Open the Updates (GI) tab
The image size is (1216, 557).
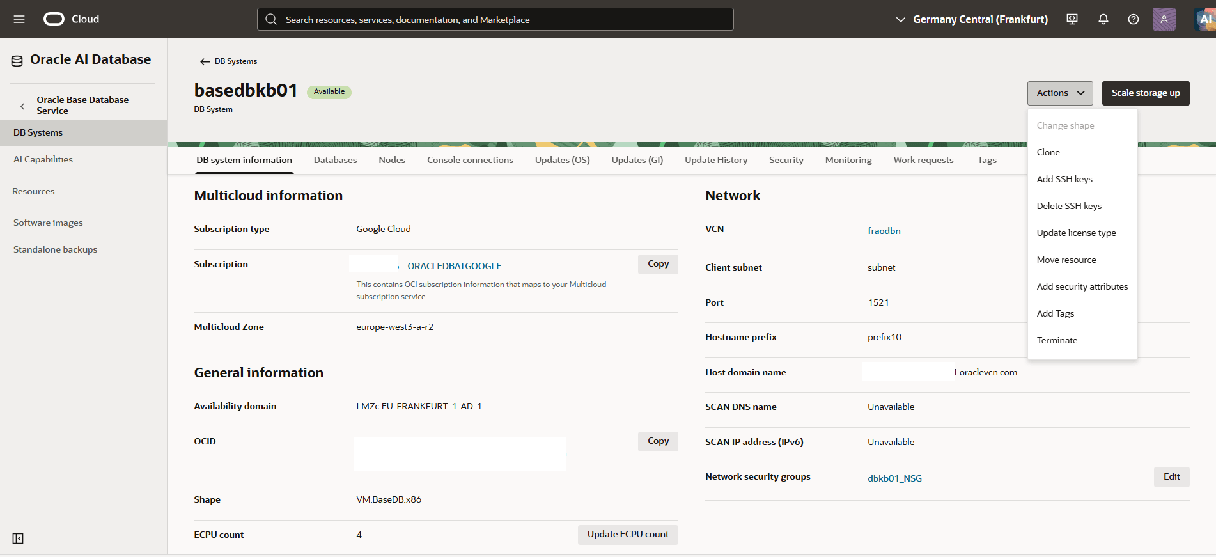point(637,160)
